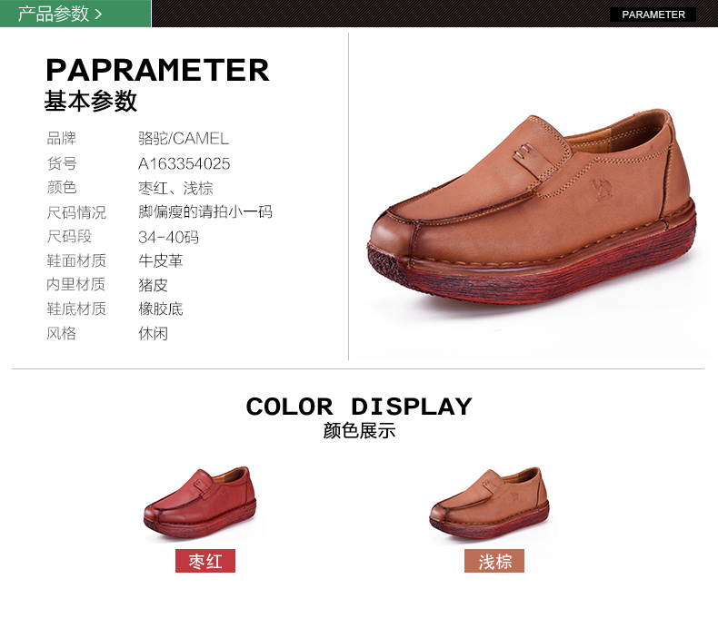718x618 pixels.
Task: Click the 颜色展示 subtitle
Action: click(x=359, y=430)
